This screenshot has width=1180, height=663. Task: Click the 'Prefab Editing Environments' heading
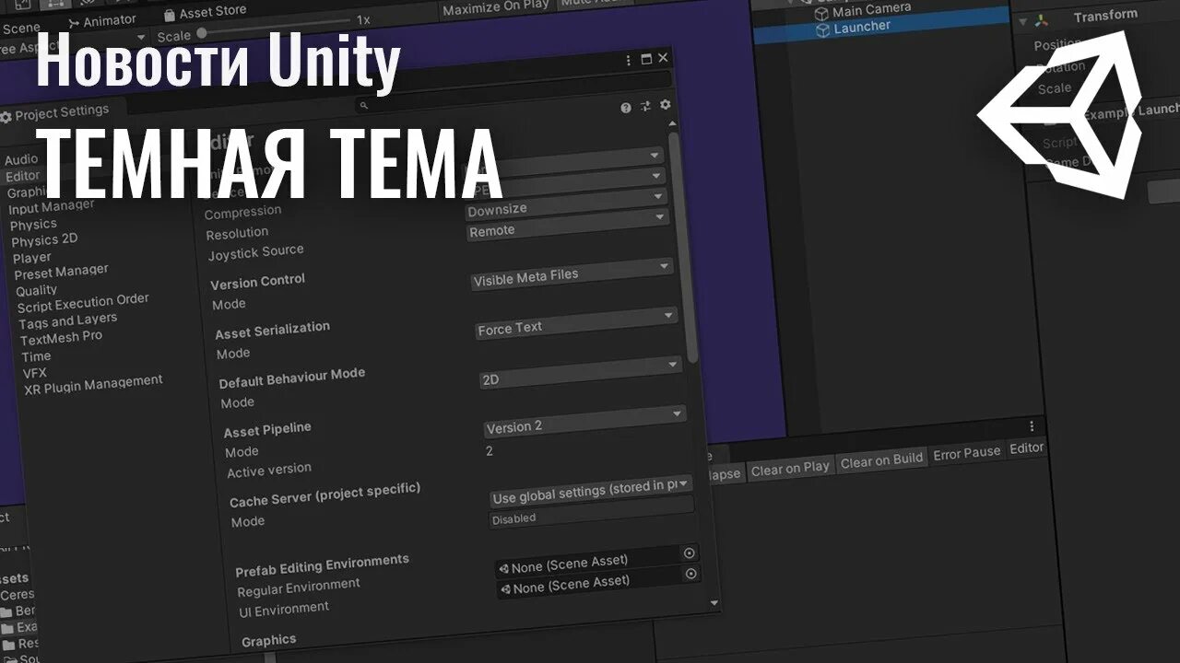[x=322, y=564]
